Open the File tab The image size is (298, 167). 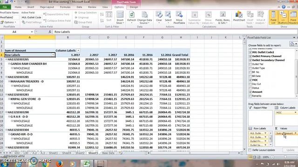(5, 7)
